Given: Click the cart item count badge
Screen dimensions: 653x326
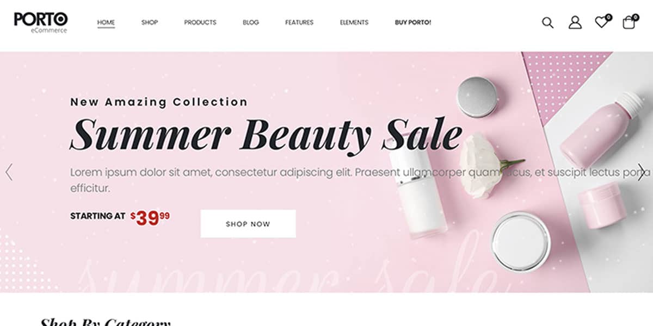Looking at the screenshot, I should [636, 17].
